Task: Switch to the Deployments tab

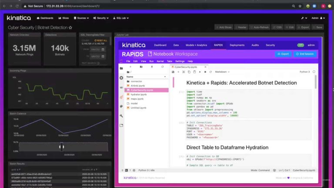Action: tap(237, 45)
